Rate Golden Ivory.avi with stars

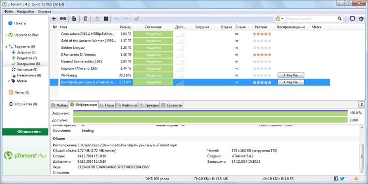coord(262,47)
